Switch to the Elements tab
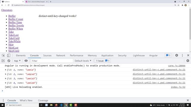Screen dimensions: 191x107 pyautogui.click(x=21, y=56)
